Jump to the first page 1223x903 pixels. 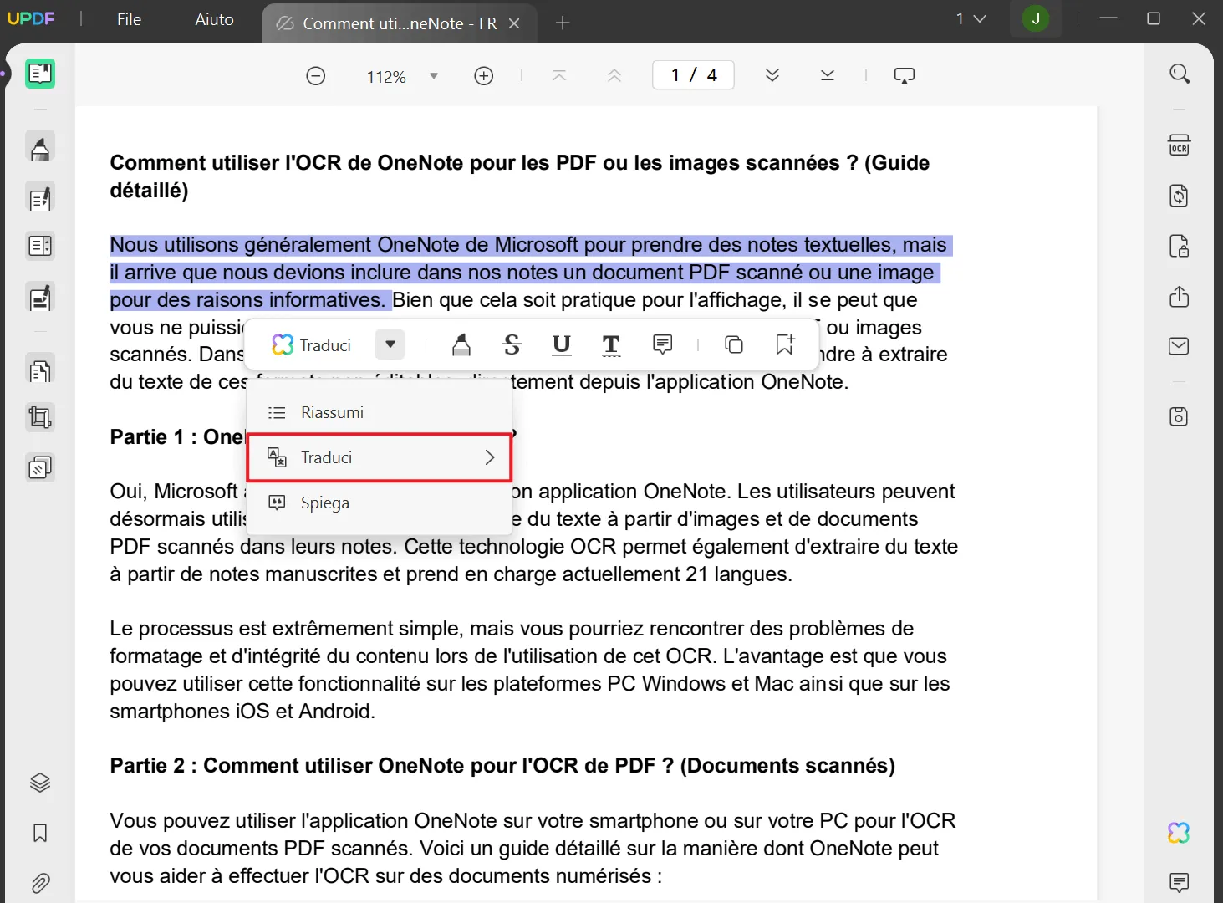(x=559, y=76)
